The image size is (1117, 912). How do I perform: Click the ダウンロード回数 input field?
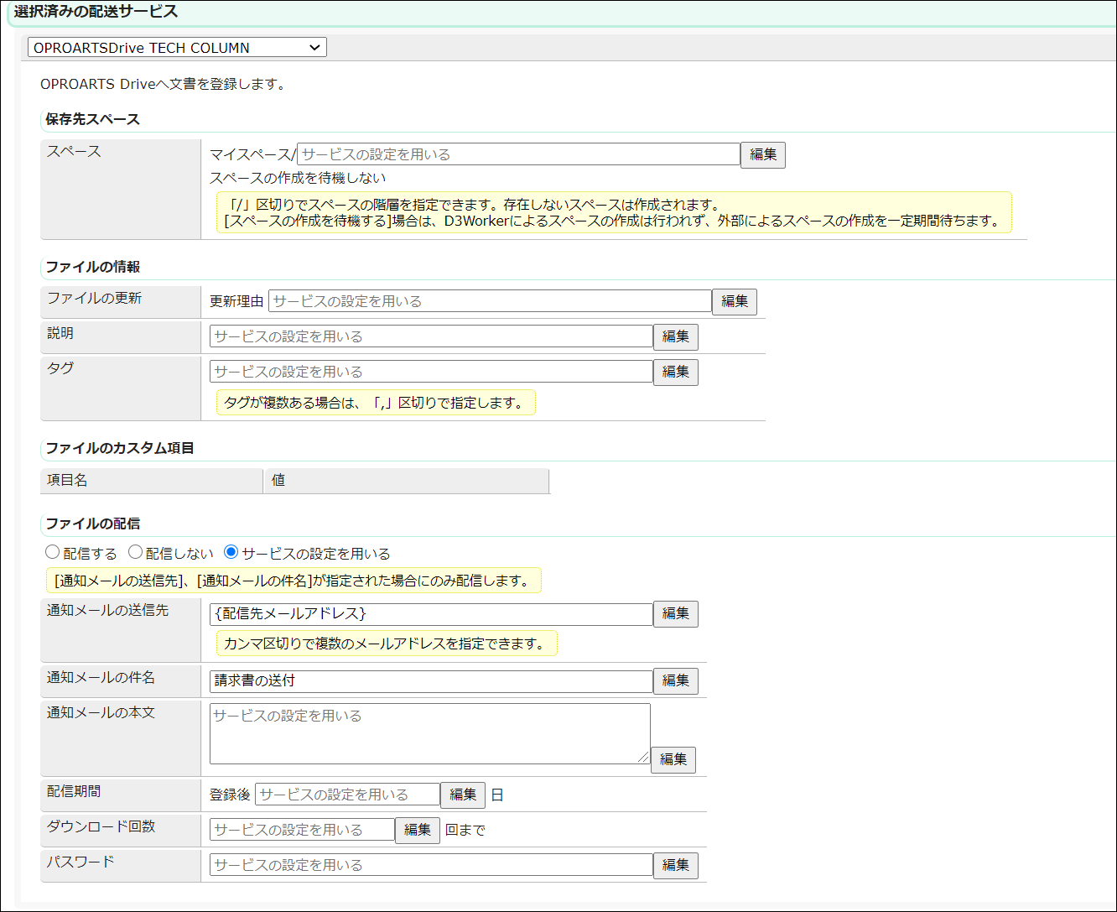pyautogui.click(x=302, y=830)
